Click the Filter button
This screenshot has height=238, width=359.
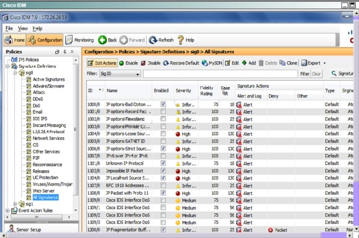[x=305, y=74]
